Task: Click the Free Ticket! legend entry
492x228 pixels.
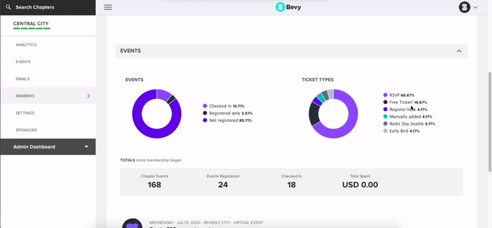Action: 405,102
